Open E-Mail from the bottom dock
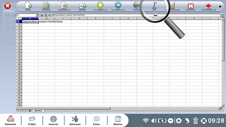 pyautogui.click(x=32, y=120)
